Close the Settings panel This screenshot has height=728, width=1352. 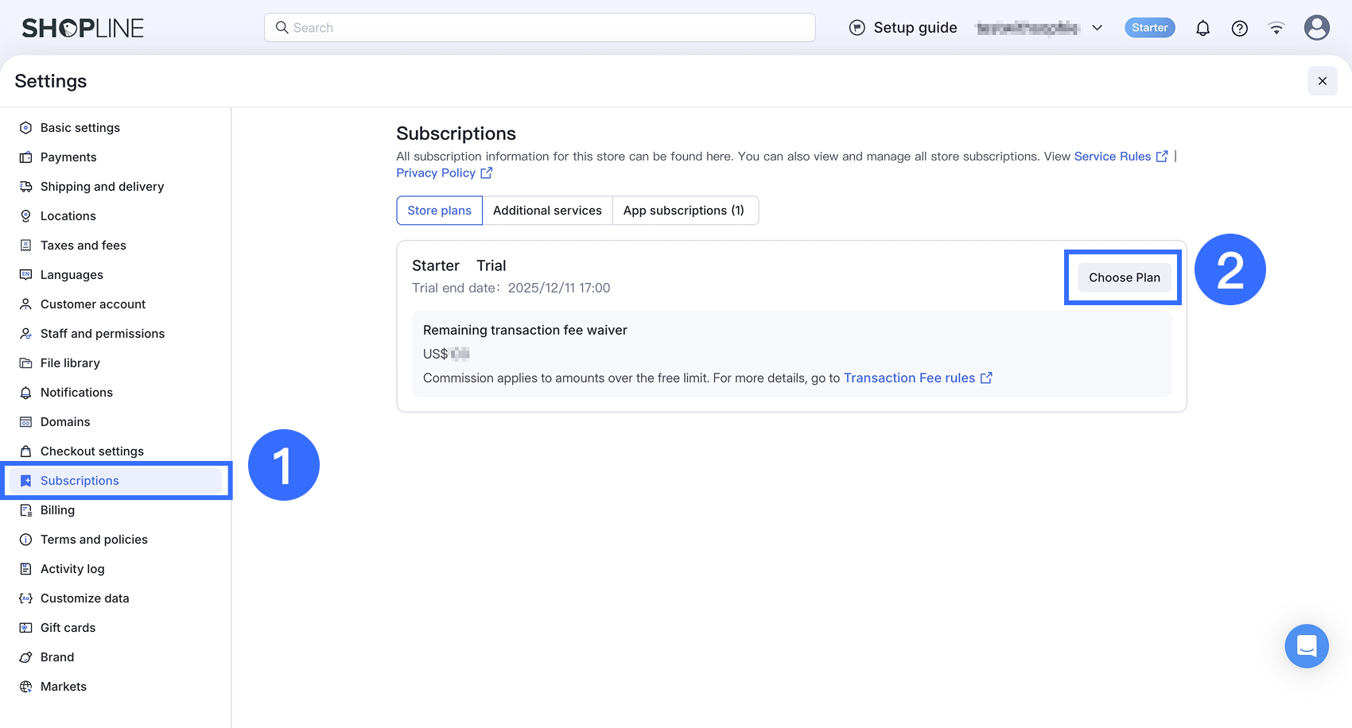click(x=1322, y=81)
